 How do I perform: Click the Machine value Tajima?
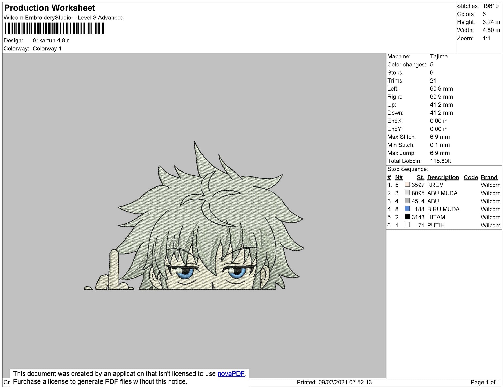coord(439,57)
